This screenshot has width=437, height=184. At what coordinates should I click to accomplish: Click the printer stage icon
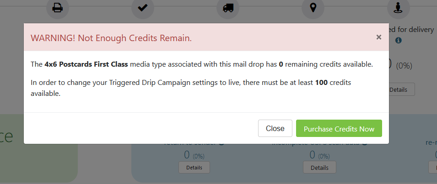pyautogui.click(x=57, y=8)
